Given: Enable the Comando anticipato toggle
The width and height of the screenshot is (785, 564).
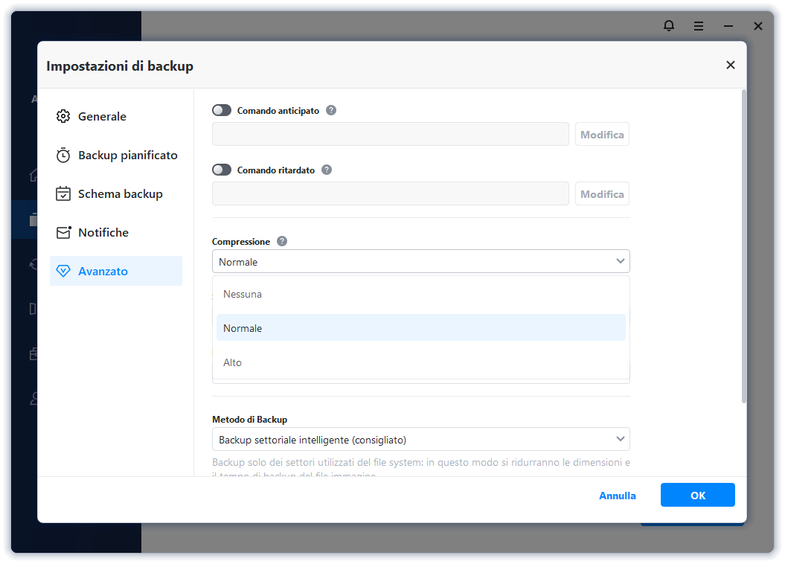Looking at the screenshot, I should tap(222, 111).
